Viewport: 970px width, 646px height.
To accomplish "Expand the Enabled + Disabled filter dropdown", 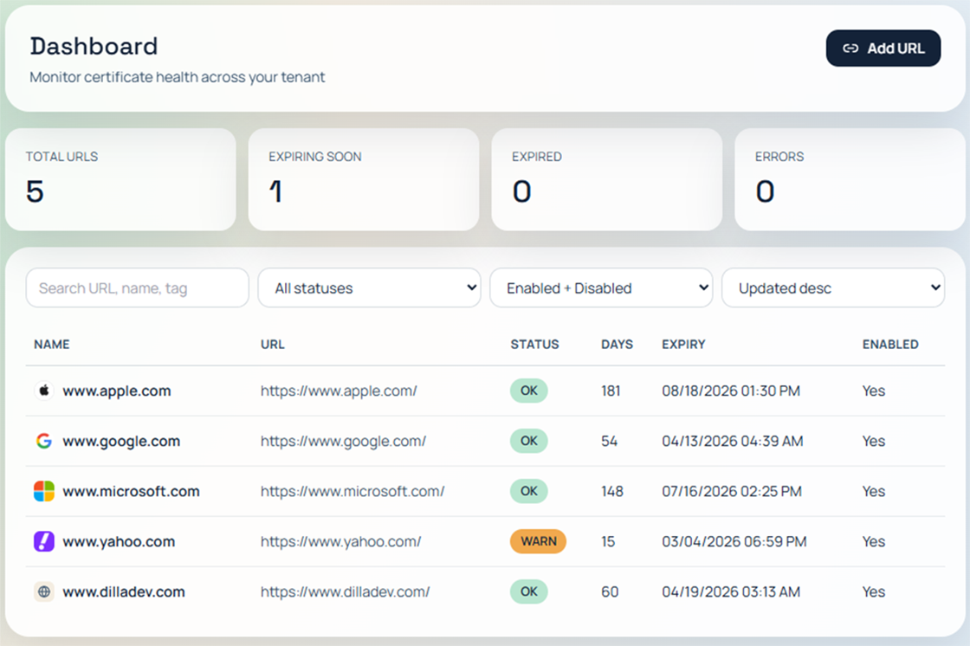I will click(601, 287).
